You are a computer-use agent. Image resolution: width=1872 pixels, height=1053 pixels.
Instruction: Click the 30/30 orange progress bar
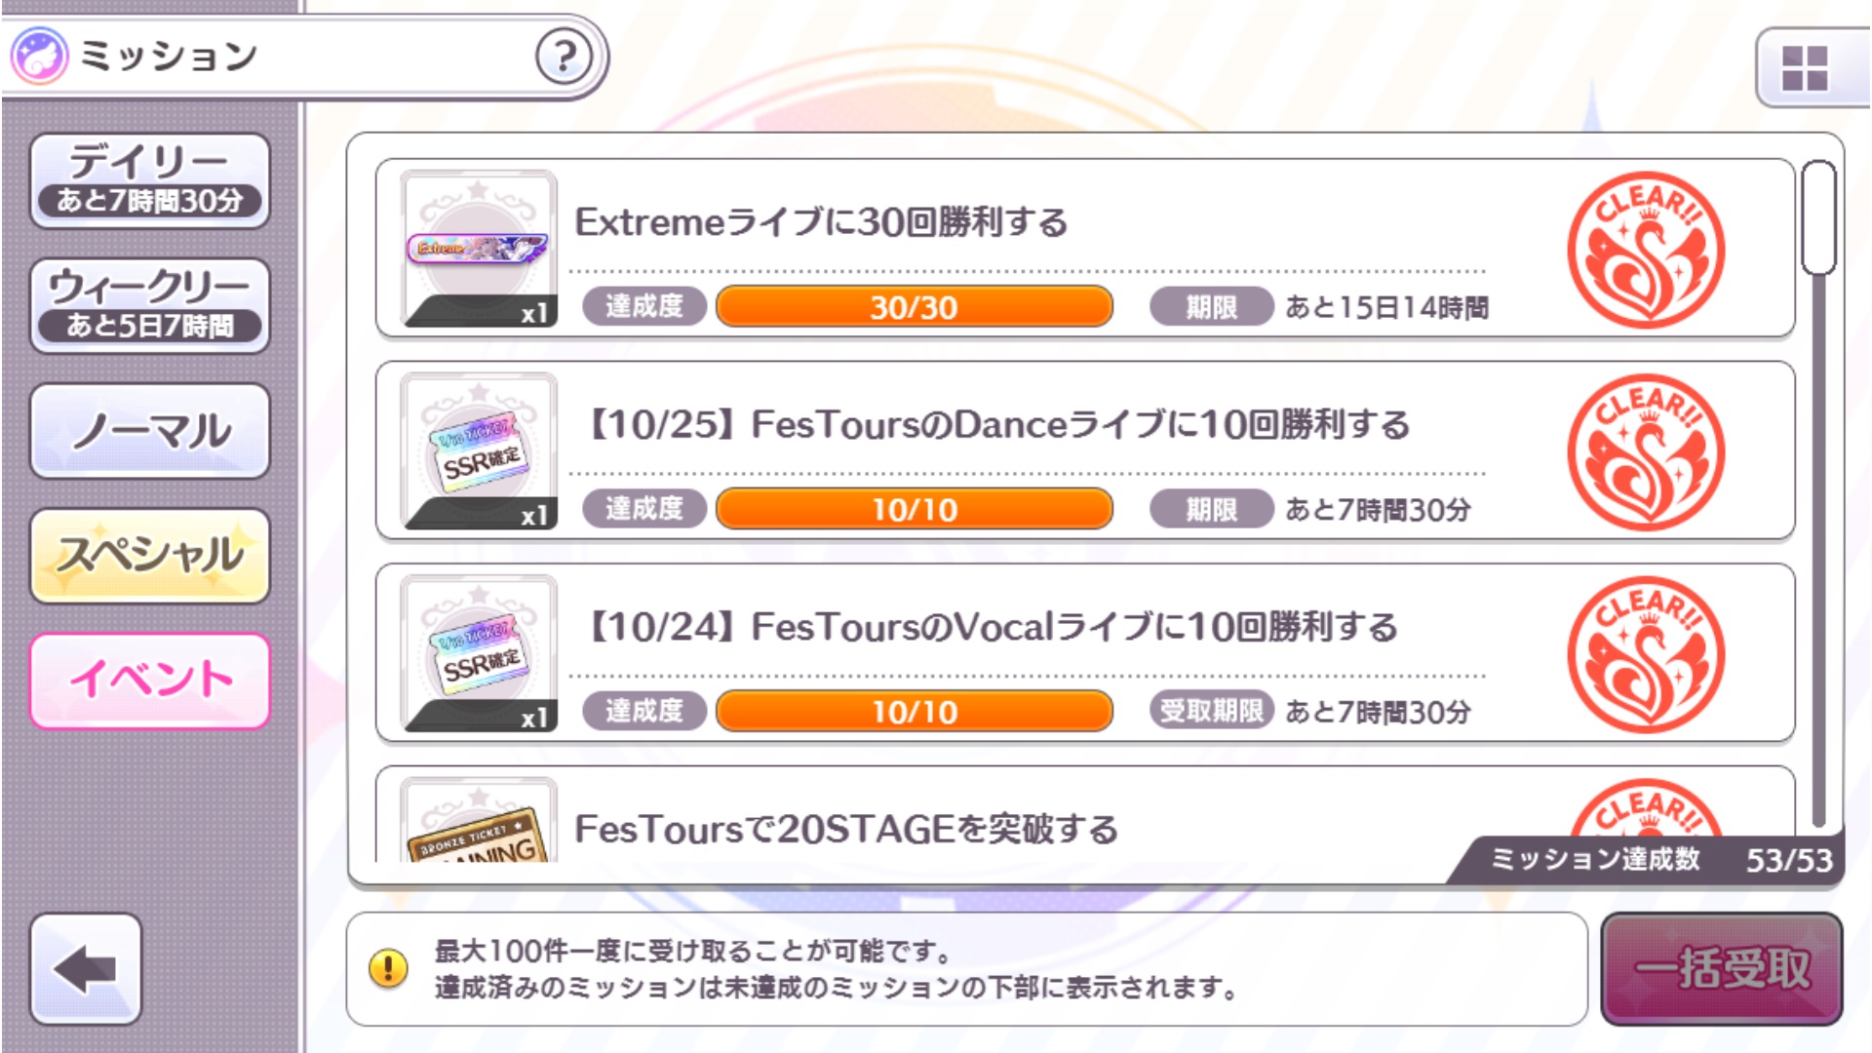tap(914, 307)
